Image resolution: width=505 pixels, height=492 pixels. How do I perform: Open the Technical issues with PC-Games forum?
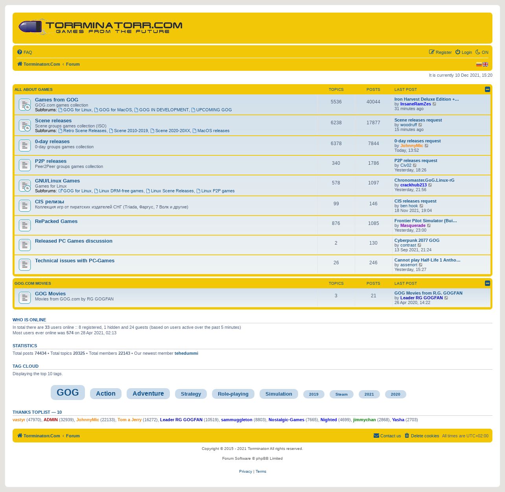tap(75, 261)
